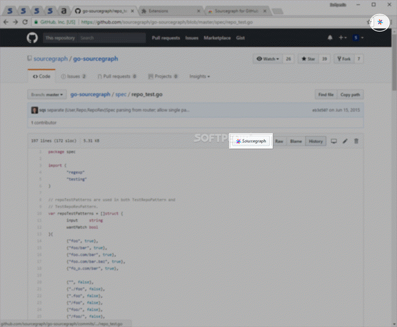The width and height of the screenshot is (397, 327).
Task: Open the notifications bell
Action: (330, 38)
